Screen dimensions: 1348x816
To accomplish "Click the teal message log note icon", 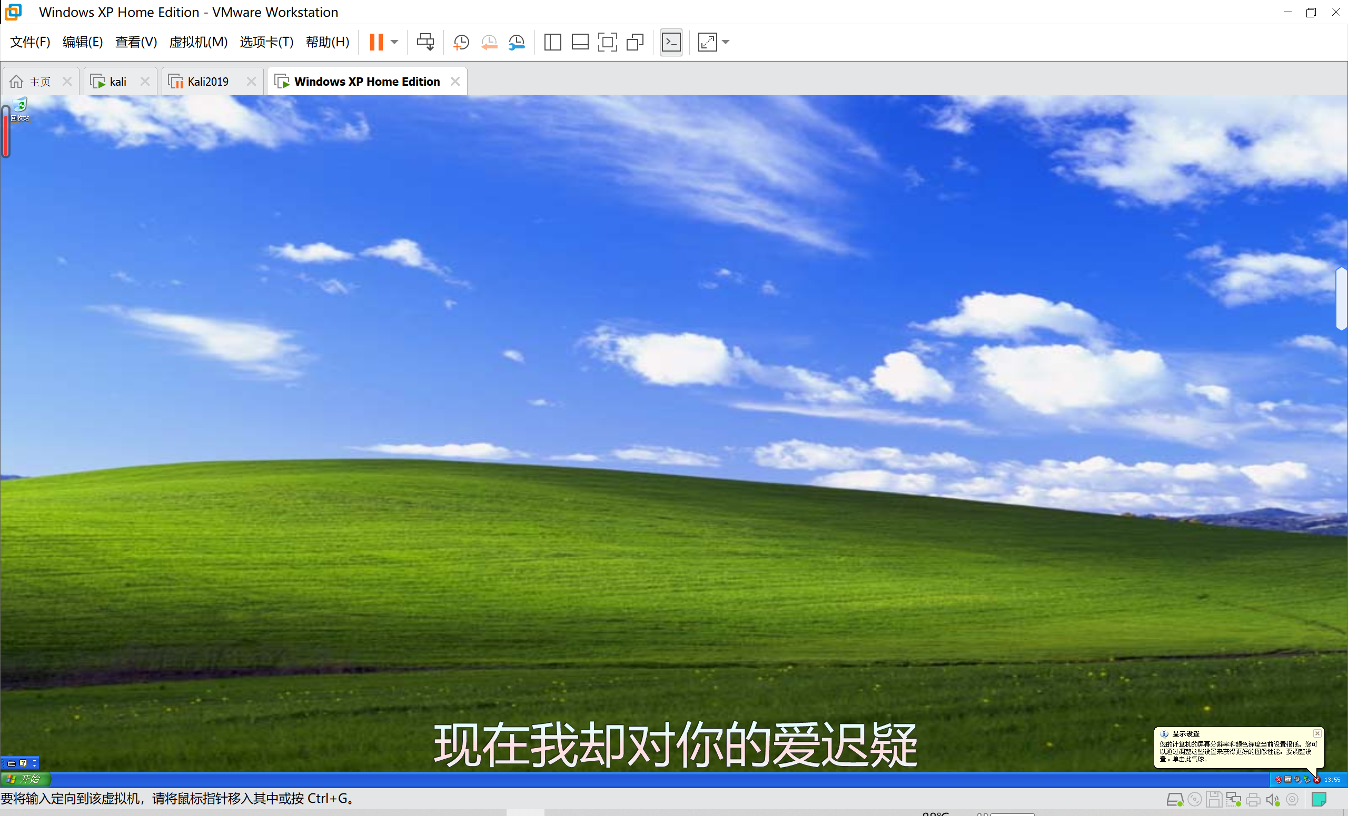I will 1319,800.
